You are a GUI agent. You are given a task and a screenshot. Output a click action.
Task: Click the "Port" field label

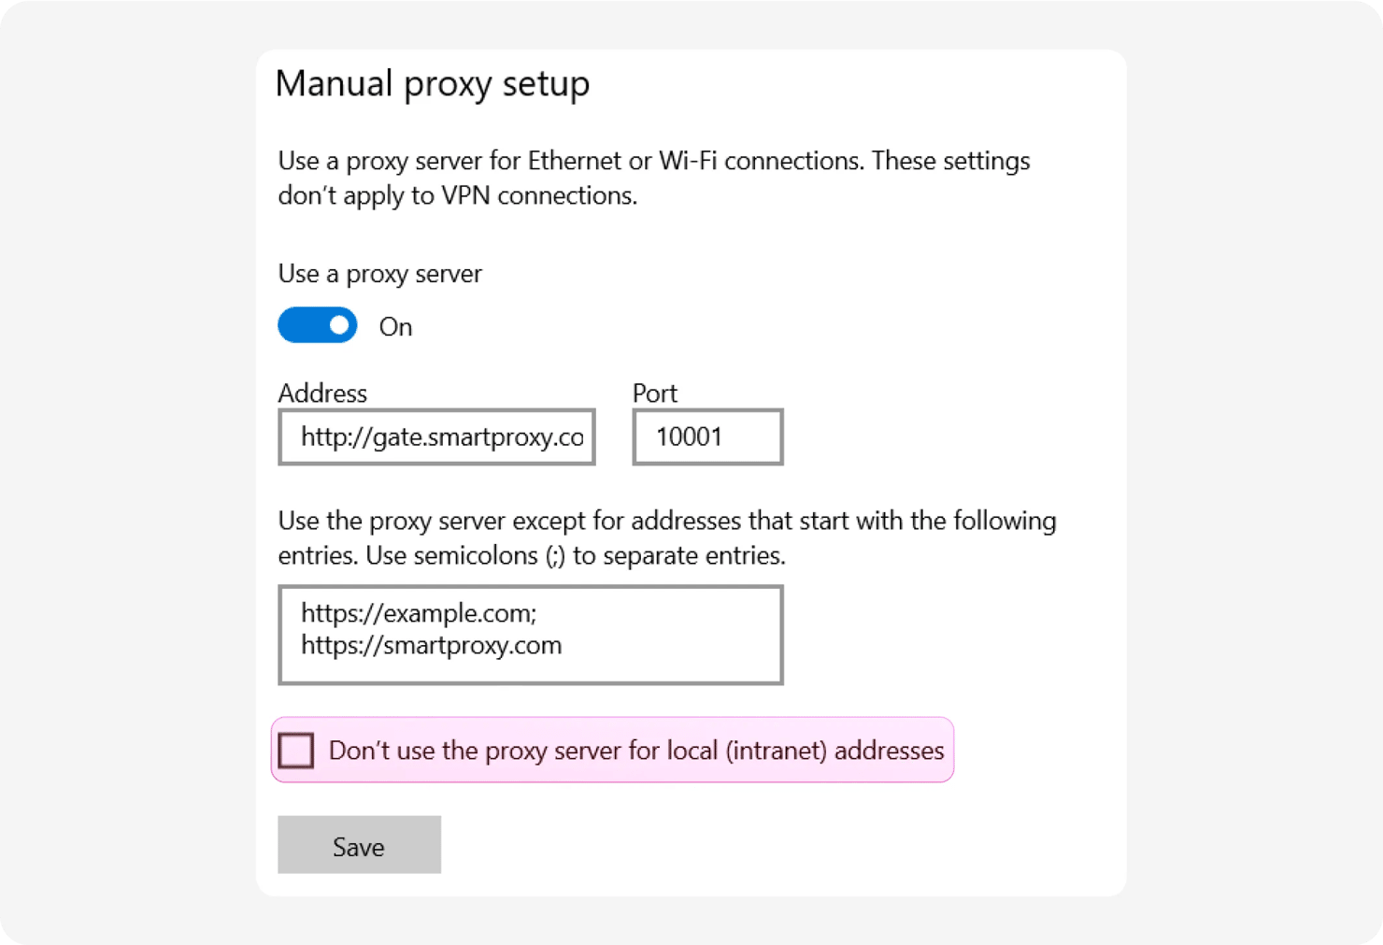654,394
